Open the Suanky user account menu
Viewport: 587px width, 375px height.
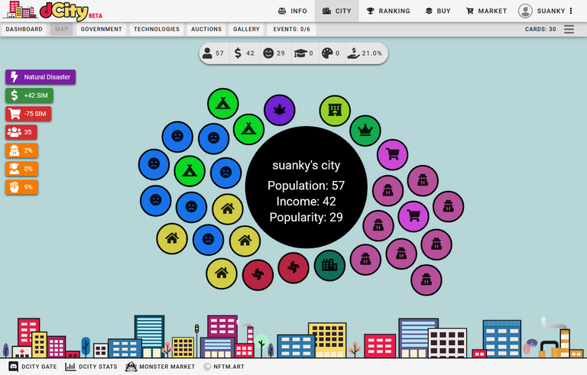click(x=546, y=11)
